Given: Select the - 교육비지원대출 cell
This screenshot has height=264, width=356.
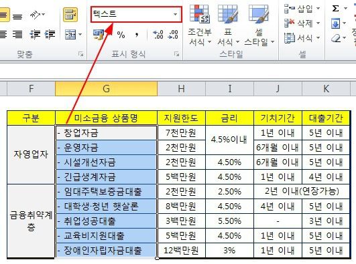Looking at the screenshot, I should click(106, 236).
